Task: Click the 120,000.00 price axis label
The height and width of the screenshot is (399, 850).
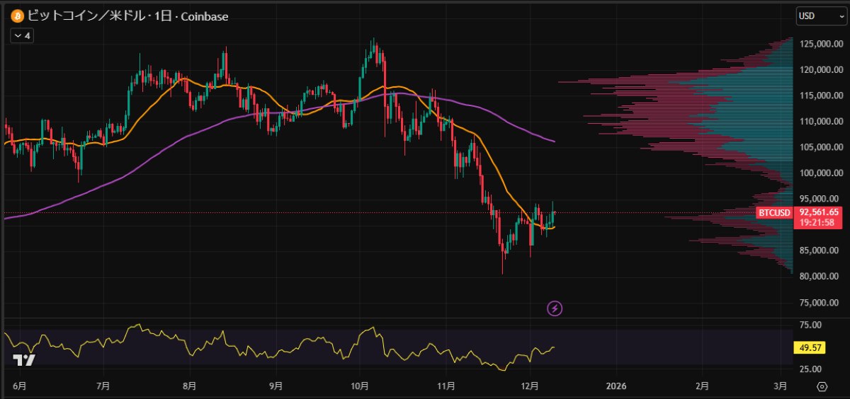Action: pyautogui.click(x=822, y=70)
